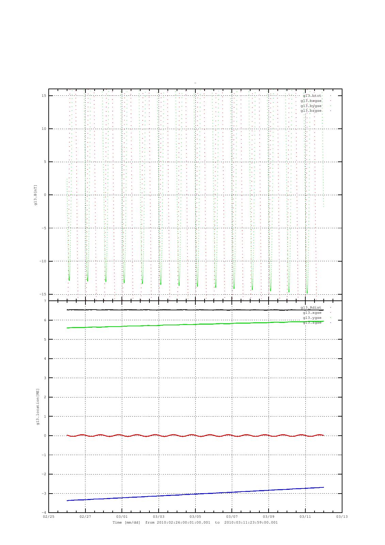Click the 6 tick on the location axis
Image resolution: width=385 pixels, height=545 pixels.
pos(46,320)
